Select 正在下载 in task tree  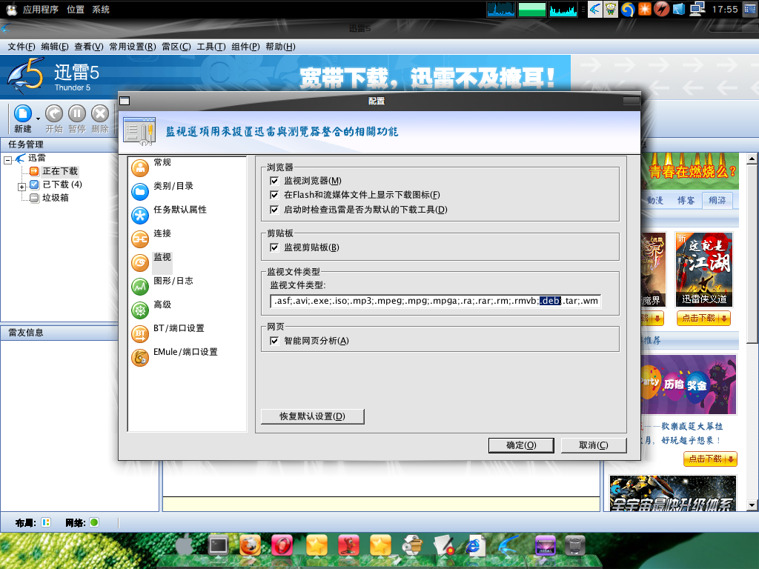tap(59, 171)
